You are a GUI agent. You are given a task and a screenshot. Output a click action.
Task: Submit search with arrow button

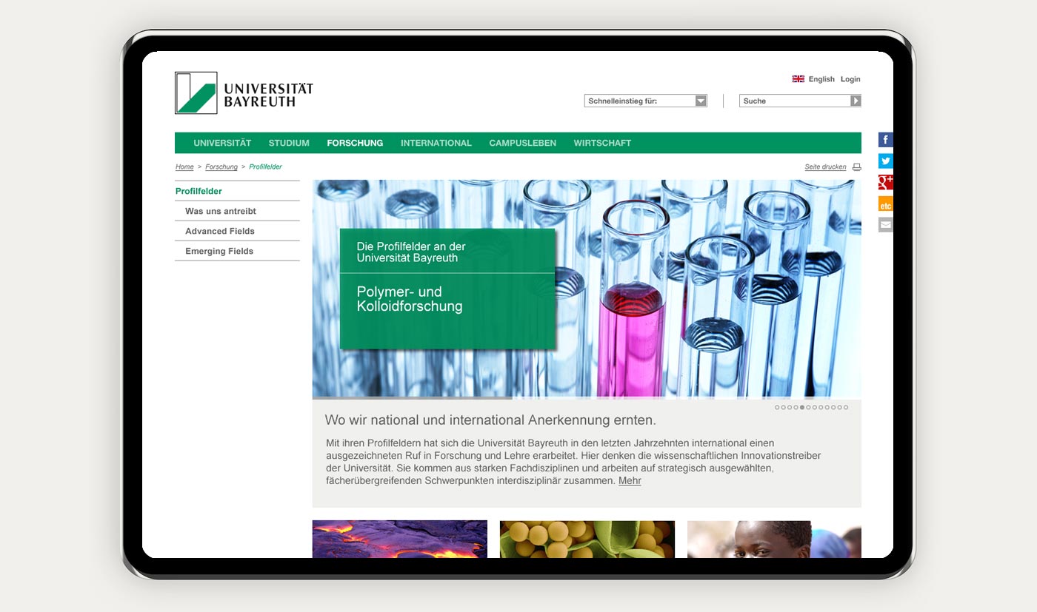pos(856,101)
